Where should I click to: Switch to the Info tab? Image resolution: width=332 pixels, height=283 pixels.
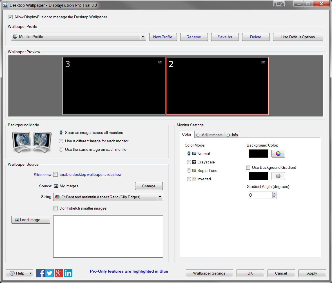click(232, 135)
